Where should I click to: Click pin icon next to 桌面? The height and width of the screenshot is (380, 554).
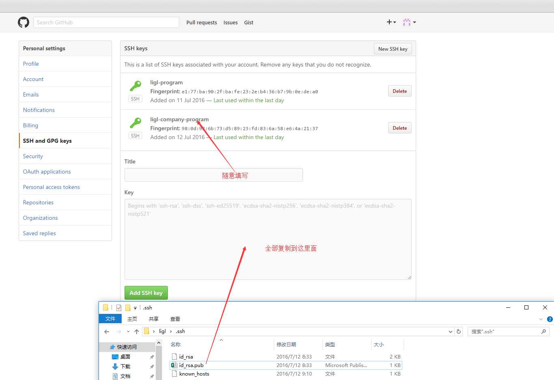152,357
